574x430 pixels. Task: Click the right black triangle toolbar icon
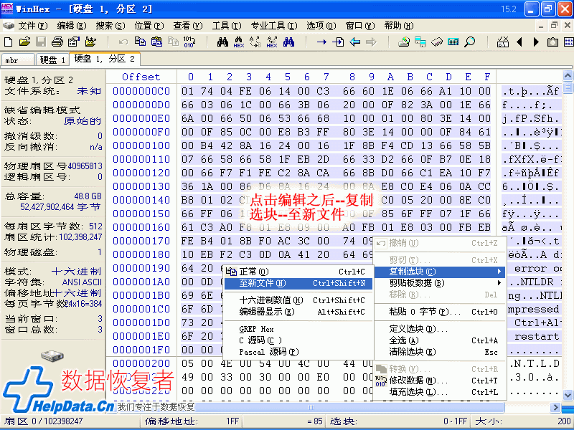[x=536, y=42]
